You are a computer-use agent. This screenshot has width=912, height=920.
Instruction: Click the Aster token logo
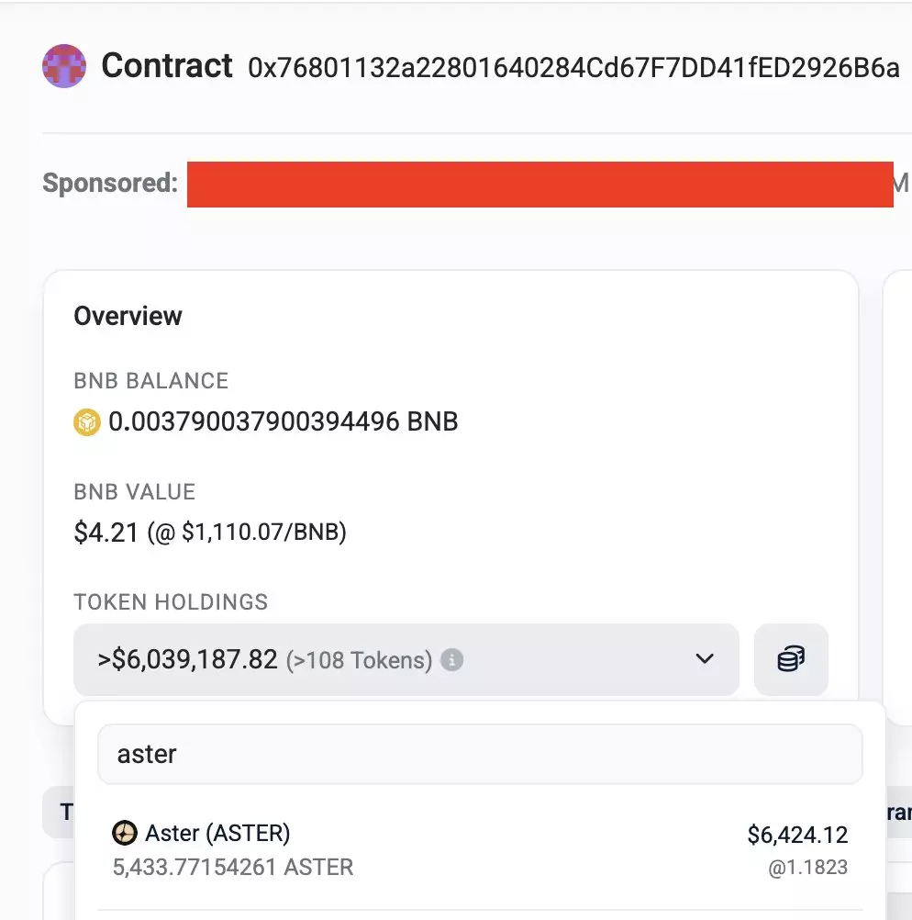(124, 834)
